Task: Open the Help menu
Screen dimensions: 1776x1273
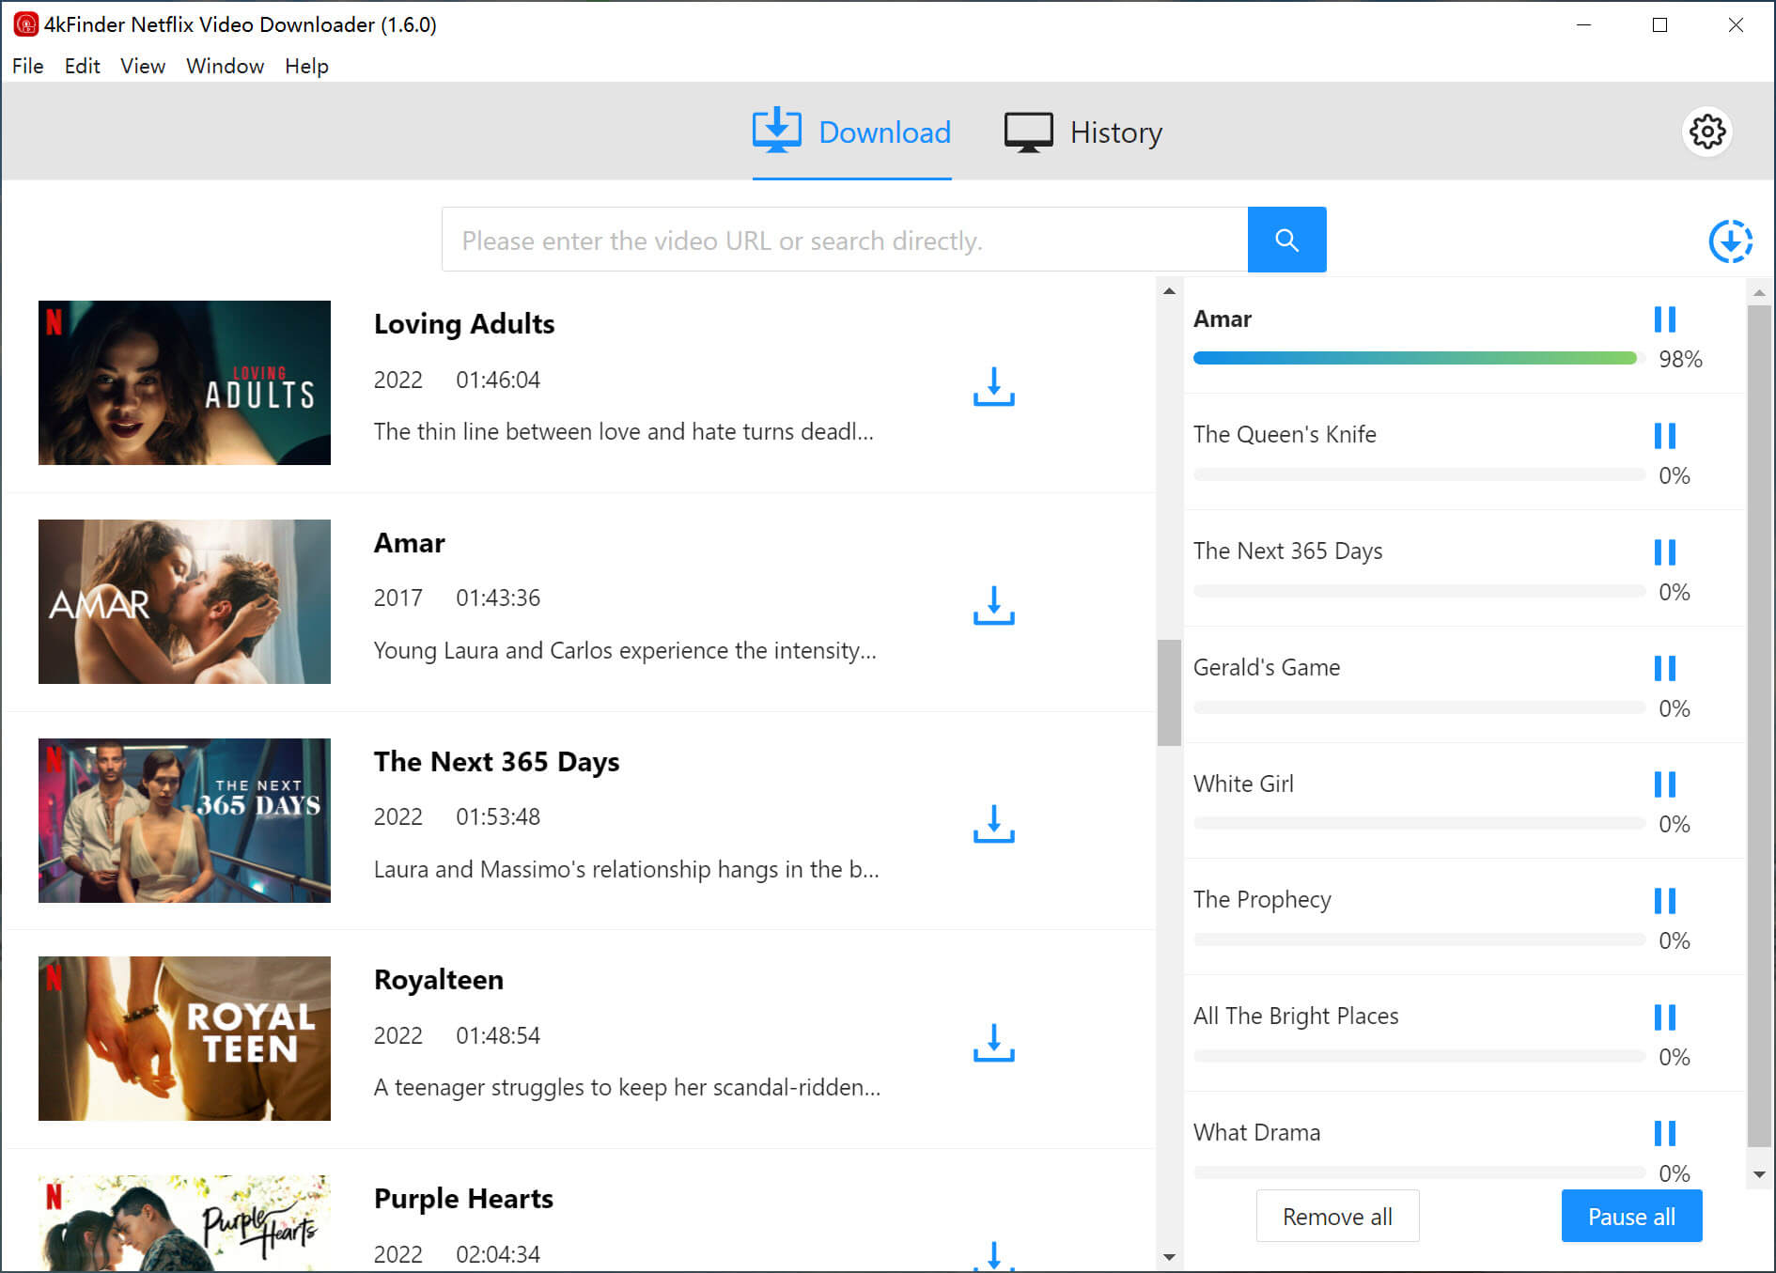Action: [306, 66]
